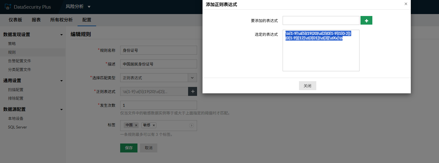Click the 要添加的表达式 input field
This screenshot has width=439, height=163.
pyautogui.click(x=321, y=20)
